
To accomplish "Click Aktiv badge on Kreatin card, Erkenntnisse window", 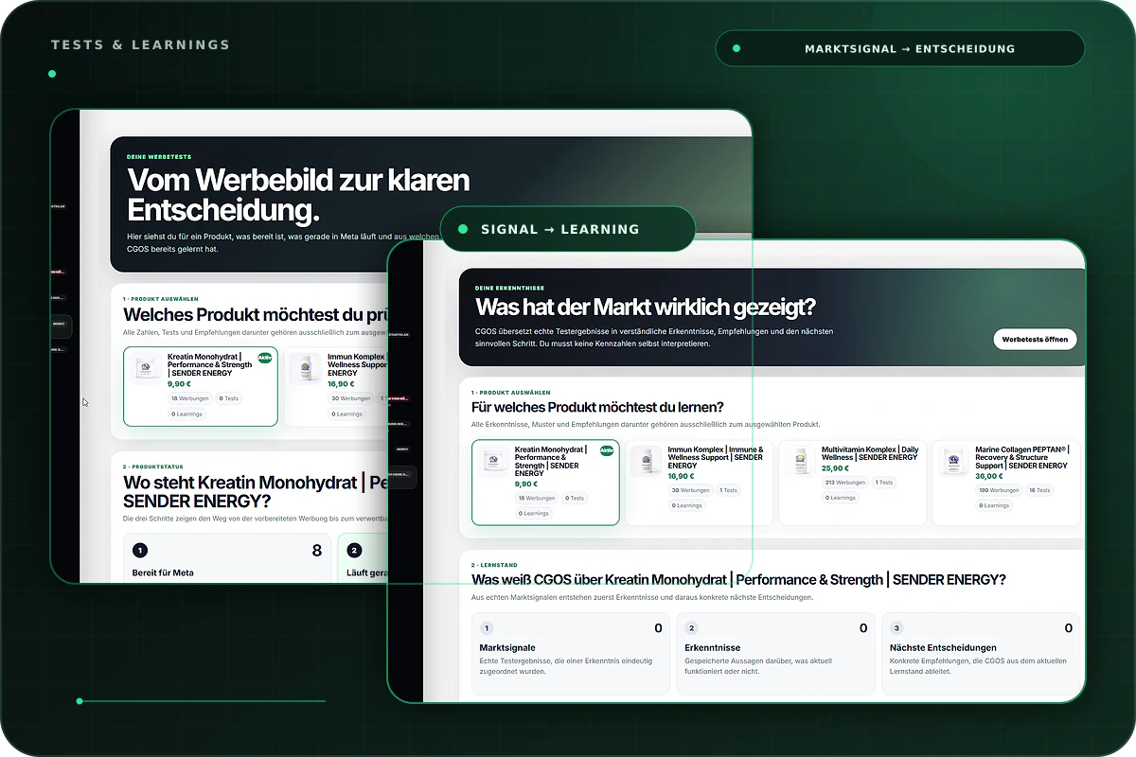I will tap(607, 450).
